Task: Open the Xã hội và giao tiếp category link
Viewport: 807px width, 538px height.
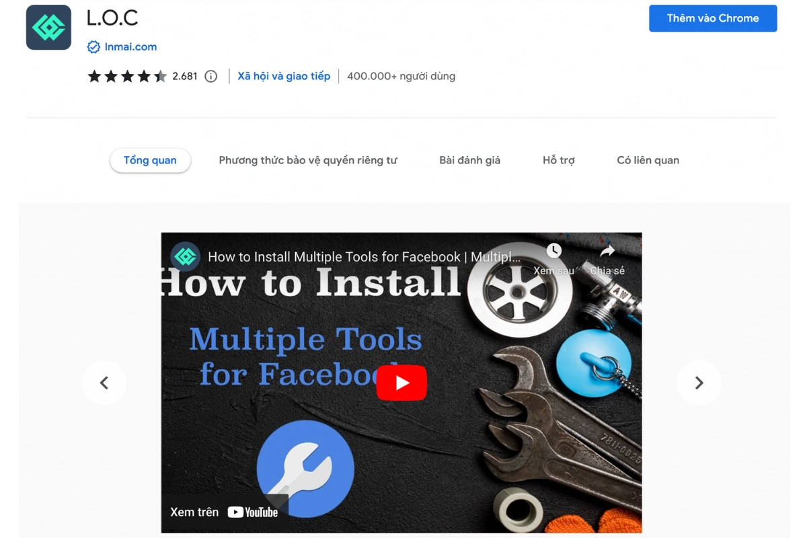Action: 284,76
